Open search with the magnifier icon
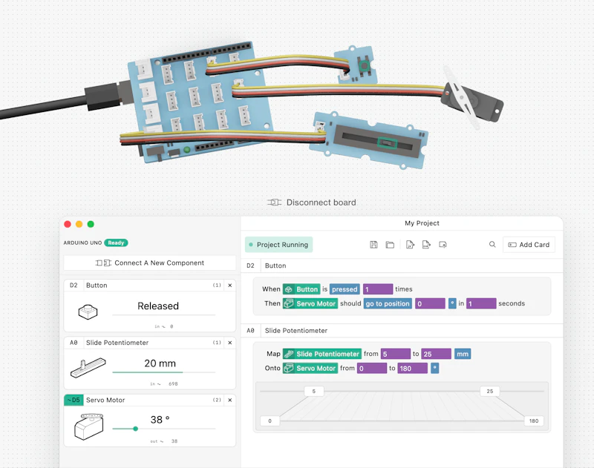The image size is (594, 468). [x=492, y=245]
